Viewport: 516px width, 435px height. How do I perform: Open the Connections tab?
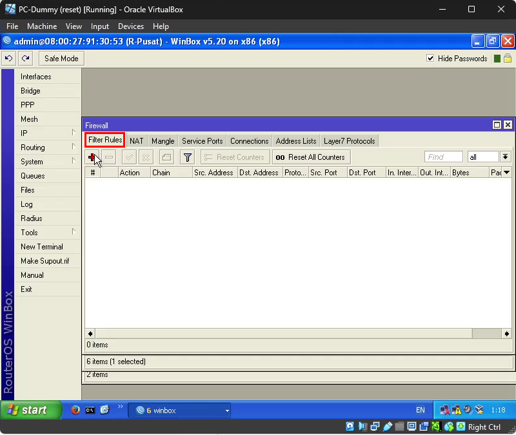click(x=250, y=141)
